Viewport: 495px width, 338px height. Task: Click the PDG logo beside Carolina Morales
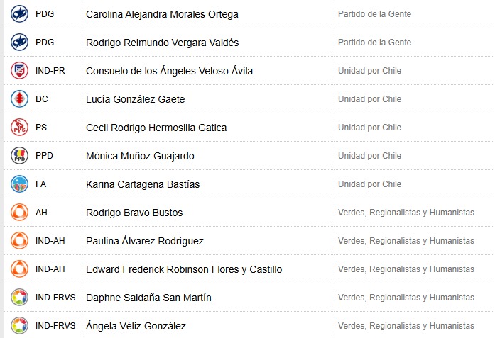19,14
